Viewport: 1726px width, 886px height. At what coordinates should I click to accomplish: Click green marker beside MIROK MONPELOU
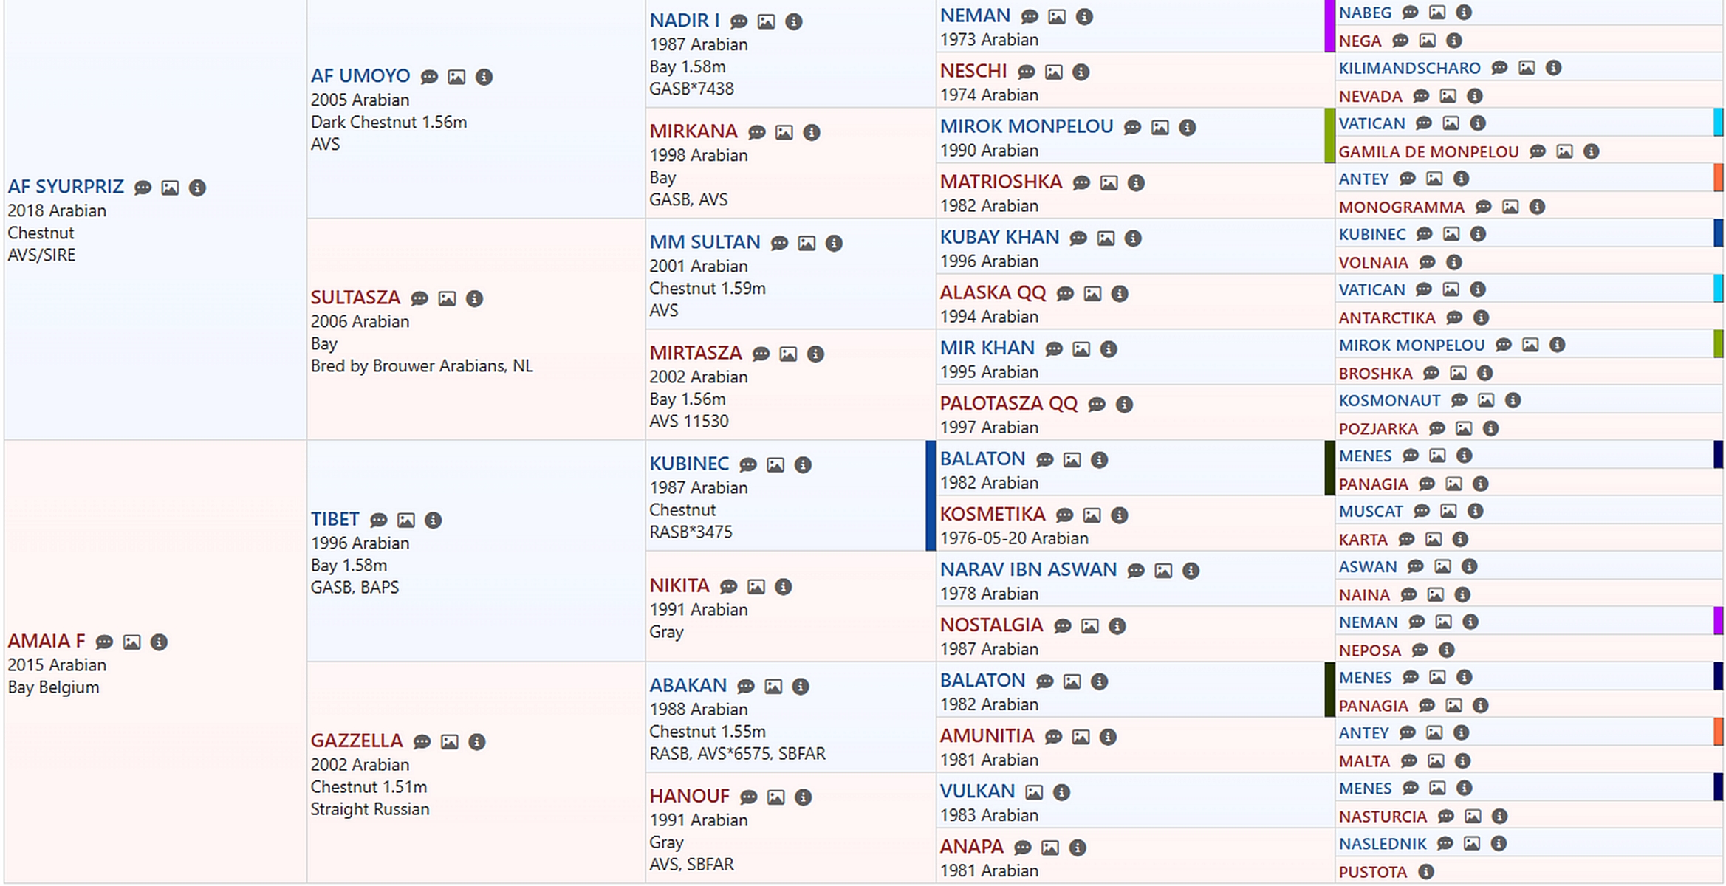[1329, 136]
